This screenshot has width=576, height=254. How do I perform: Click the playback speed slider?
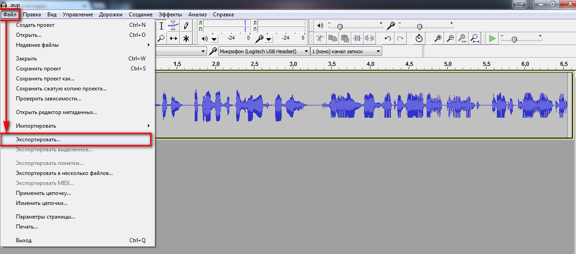pyautogui.click(x=514, y=39)
